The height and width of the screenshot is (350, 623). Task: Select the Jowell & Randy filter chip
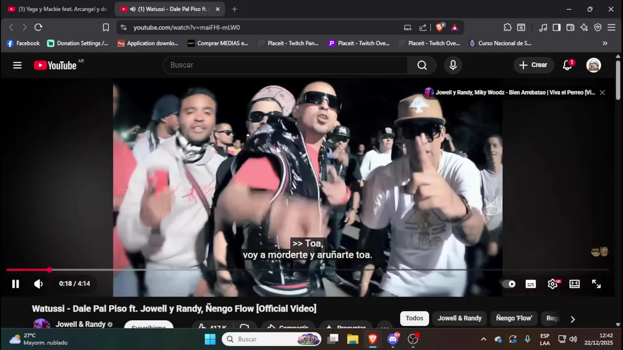click(x=459, y=318)
